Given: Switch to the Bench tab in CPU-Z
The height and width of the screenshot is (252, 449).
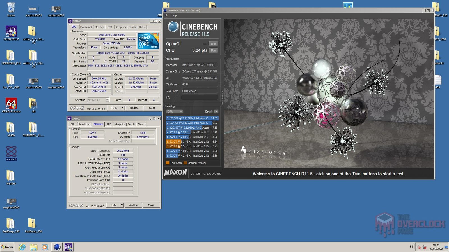Looking at the screenshot, I should pyautogui.click(x=132, y=27).
